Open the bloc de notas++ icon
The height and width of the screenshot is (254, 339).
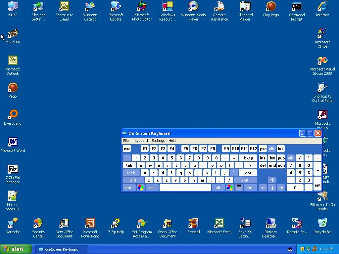click(13, 201)
